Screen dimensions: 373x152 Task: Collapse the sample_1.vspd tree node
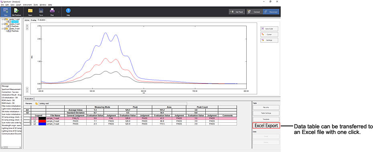tap(2, 19)
